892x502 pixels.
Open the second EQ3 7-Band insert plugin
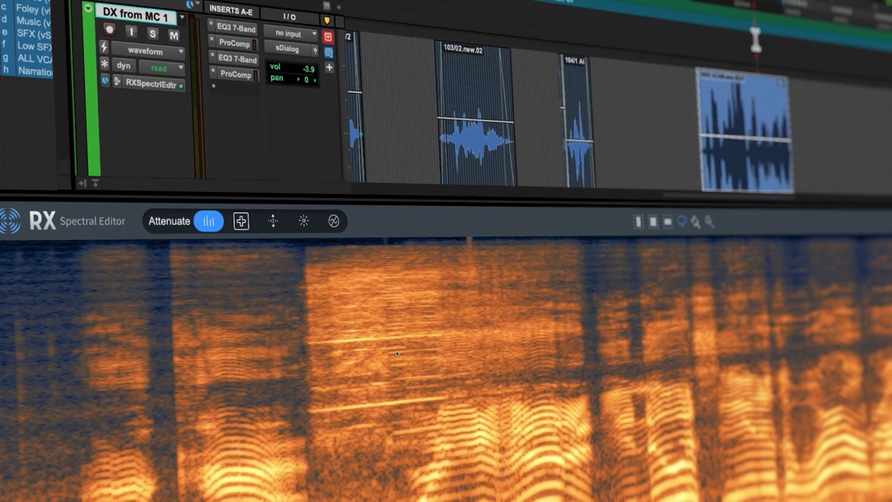(x=238, y=59)
